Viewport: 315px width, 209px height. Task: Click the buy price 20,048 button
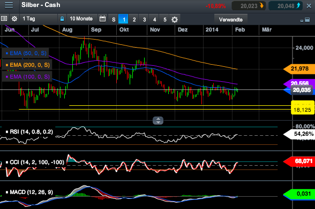click(286, 6)
